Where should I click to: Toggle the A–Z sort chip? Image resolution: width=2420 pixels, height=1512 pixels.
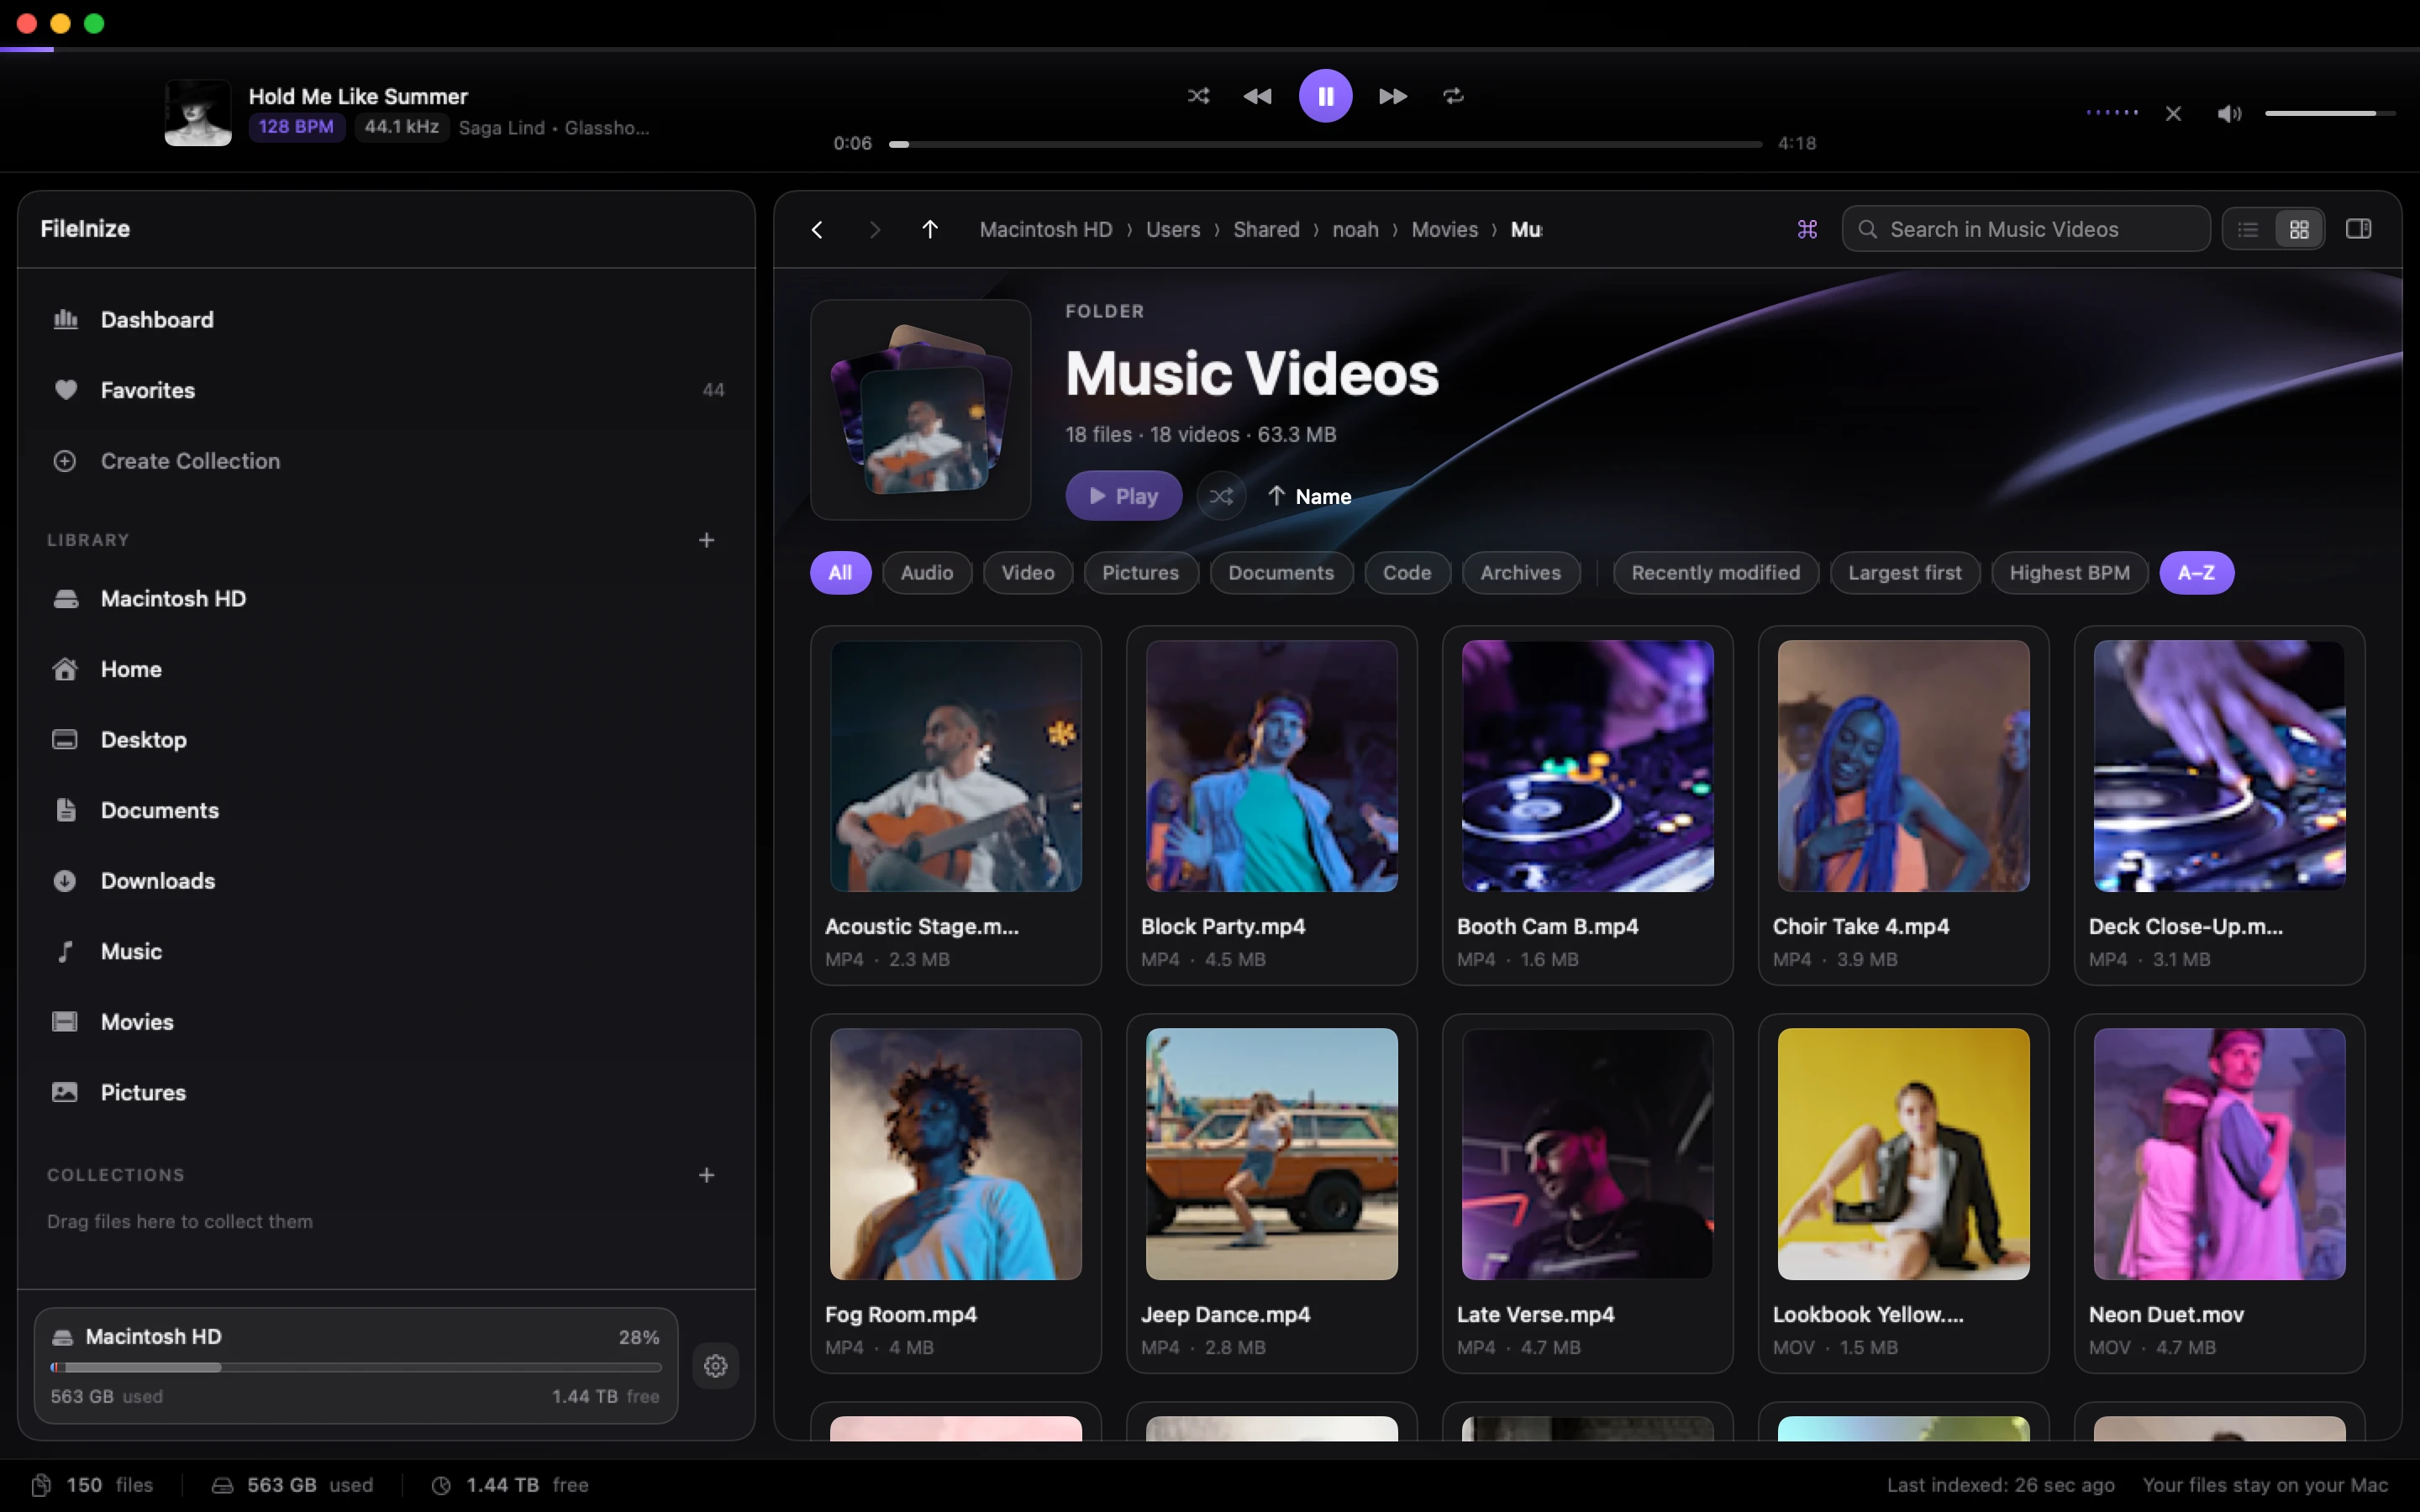(2196, 573)
